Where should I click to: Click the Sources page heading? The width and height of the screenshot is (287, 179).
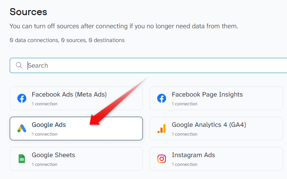28,12
